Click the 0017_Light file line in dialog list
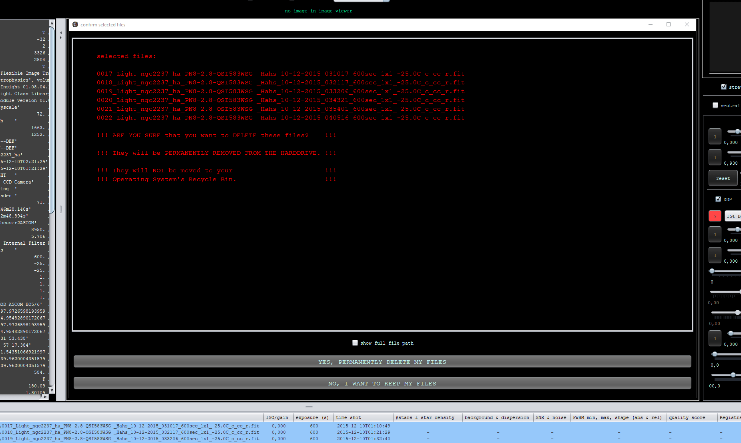Viewport: 741px width, 443px height. point(281,74)
